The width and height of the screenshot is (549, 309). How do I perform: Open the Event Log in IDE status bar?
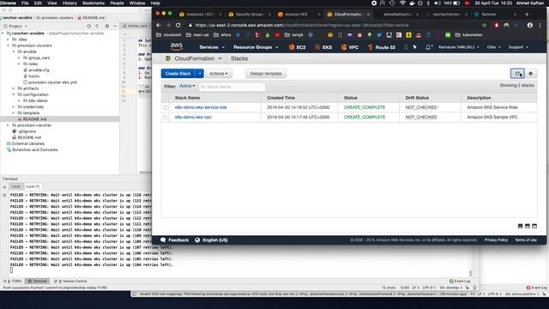pos(460,281)
